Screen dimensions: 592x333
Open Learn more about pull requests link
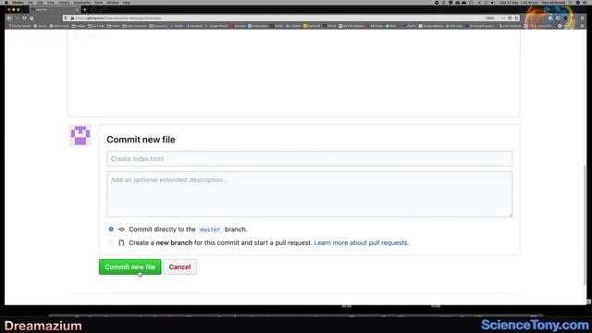[362, 242]
